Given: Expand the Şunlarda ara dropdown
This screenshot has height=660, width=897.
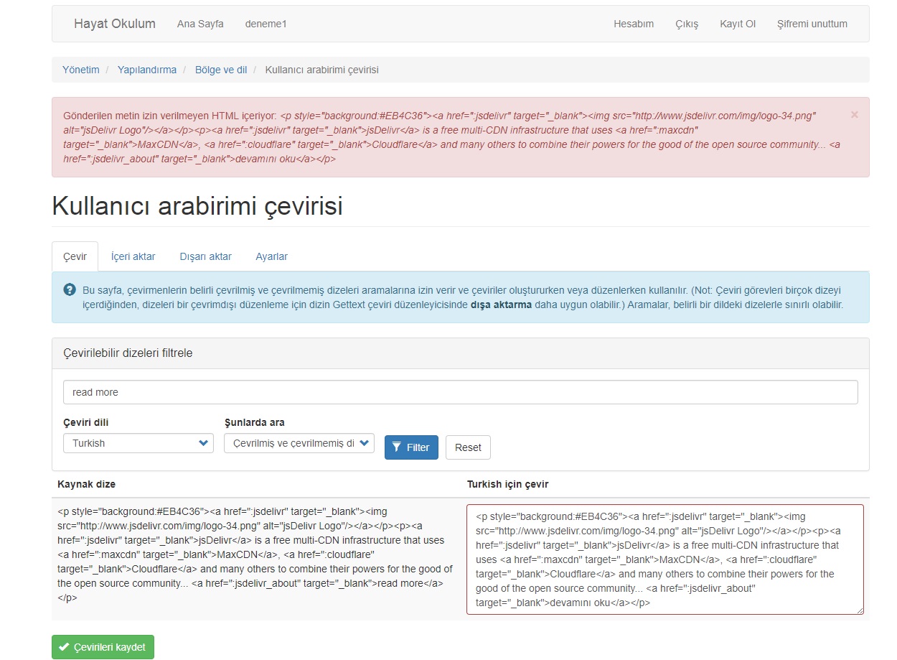Looking at the screenshot, I should (299, 443).
